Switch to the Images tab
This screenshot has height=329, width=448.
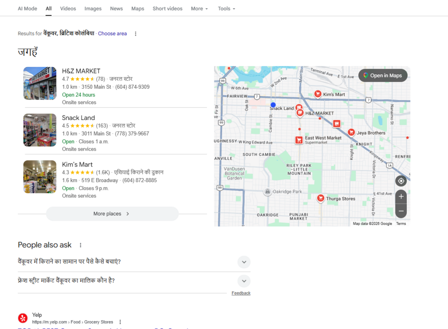click(93, 8)
